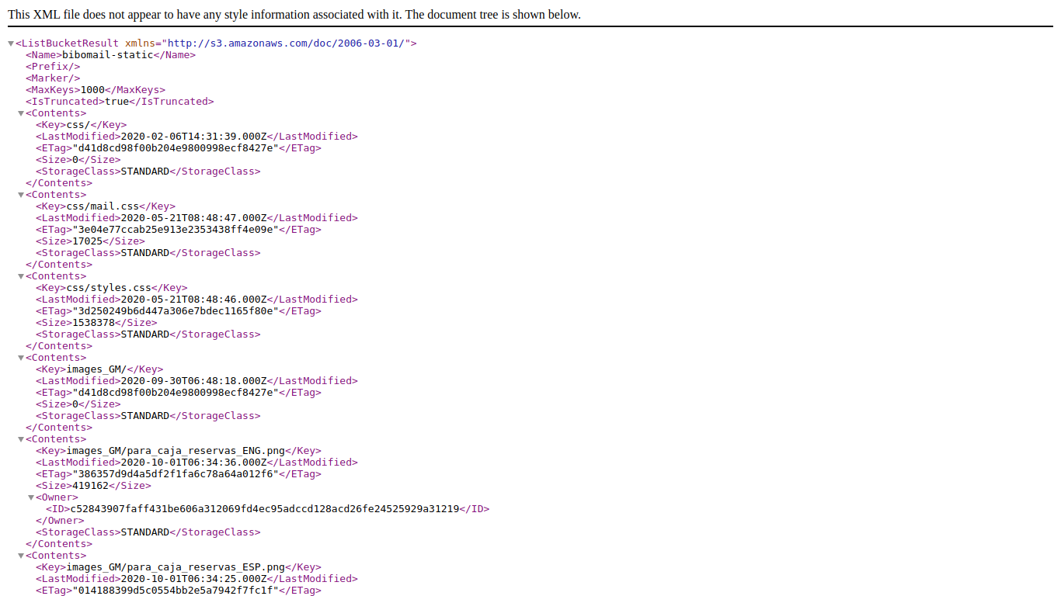Click the Key line images_GM/

click(x=99, y=369)
